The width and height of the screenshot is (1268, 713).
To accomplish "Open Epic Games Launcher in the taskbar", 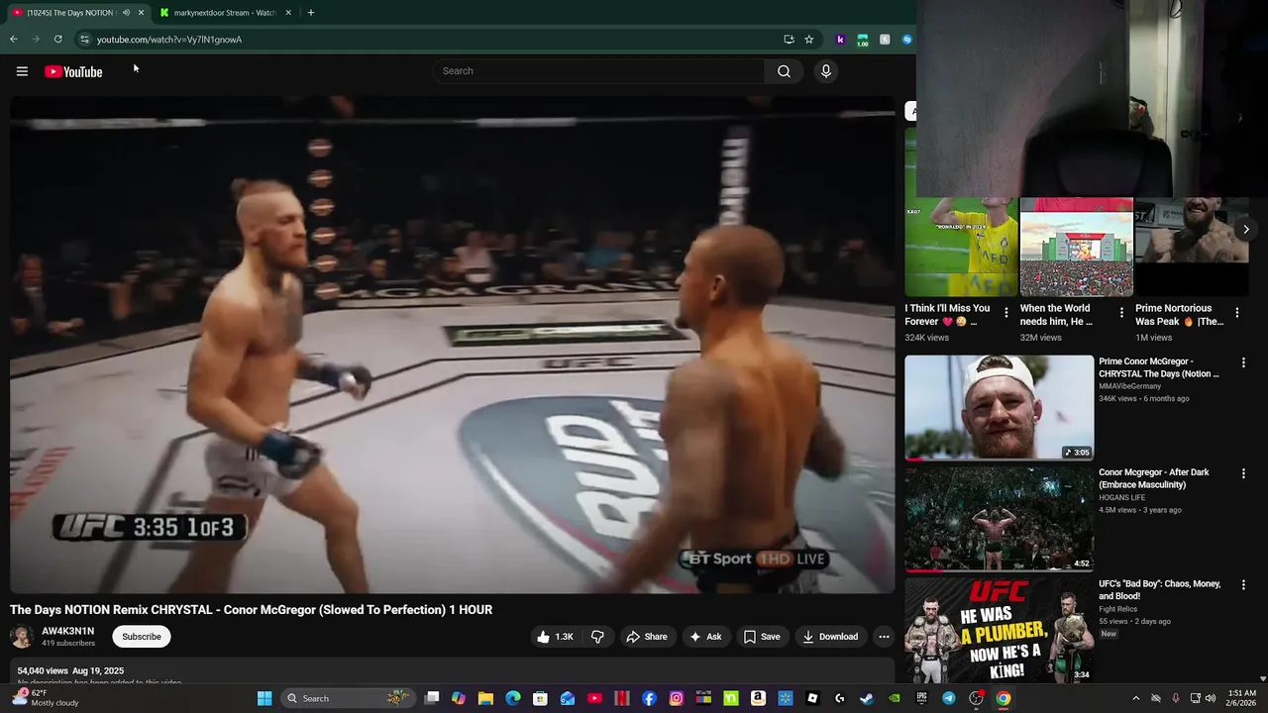I will 921,698.
